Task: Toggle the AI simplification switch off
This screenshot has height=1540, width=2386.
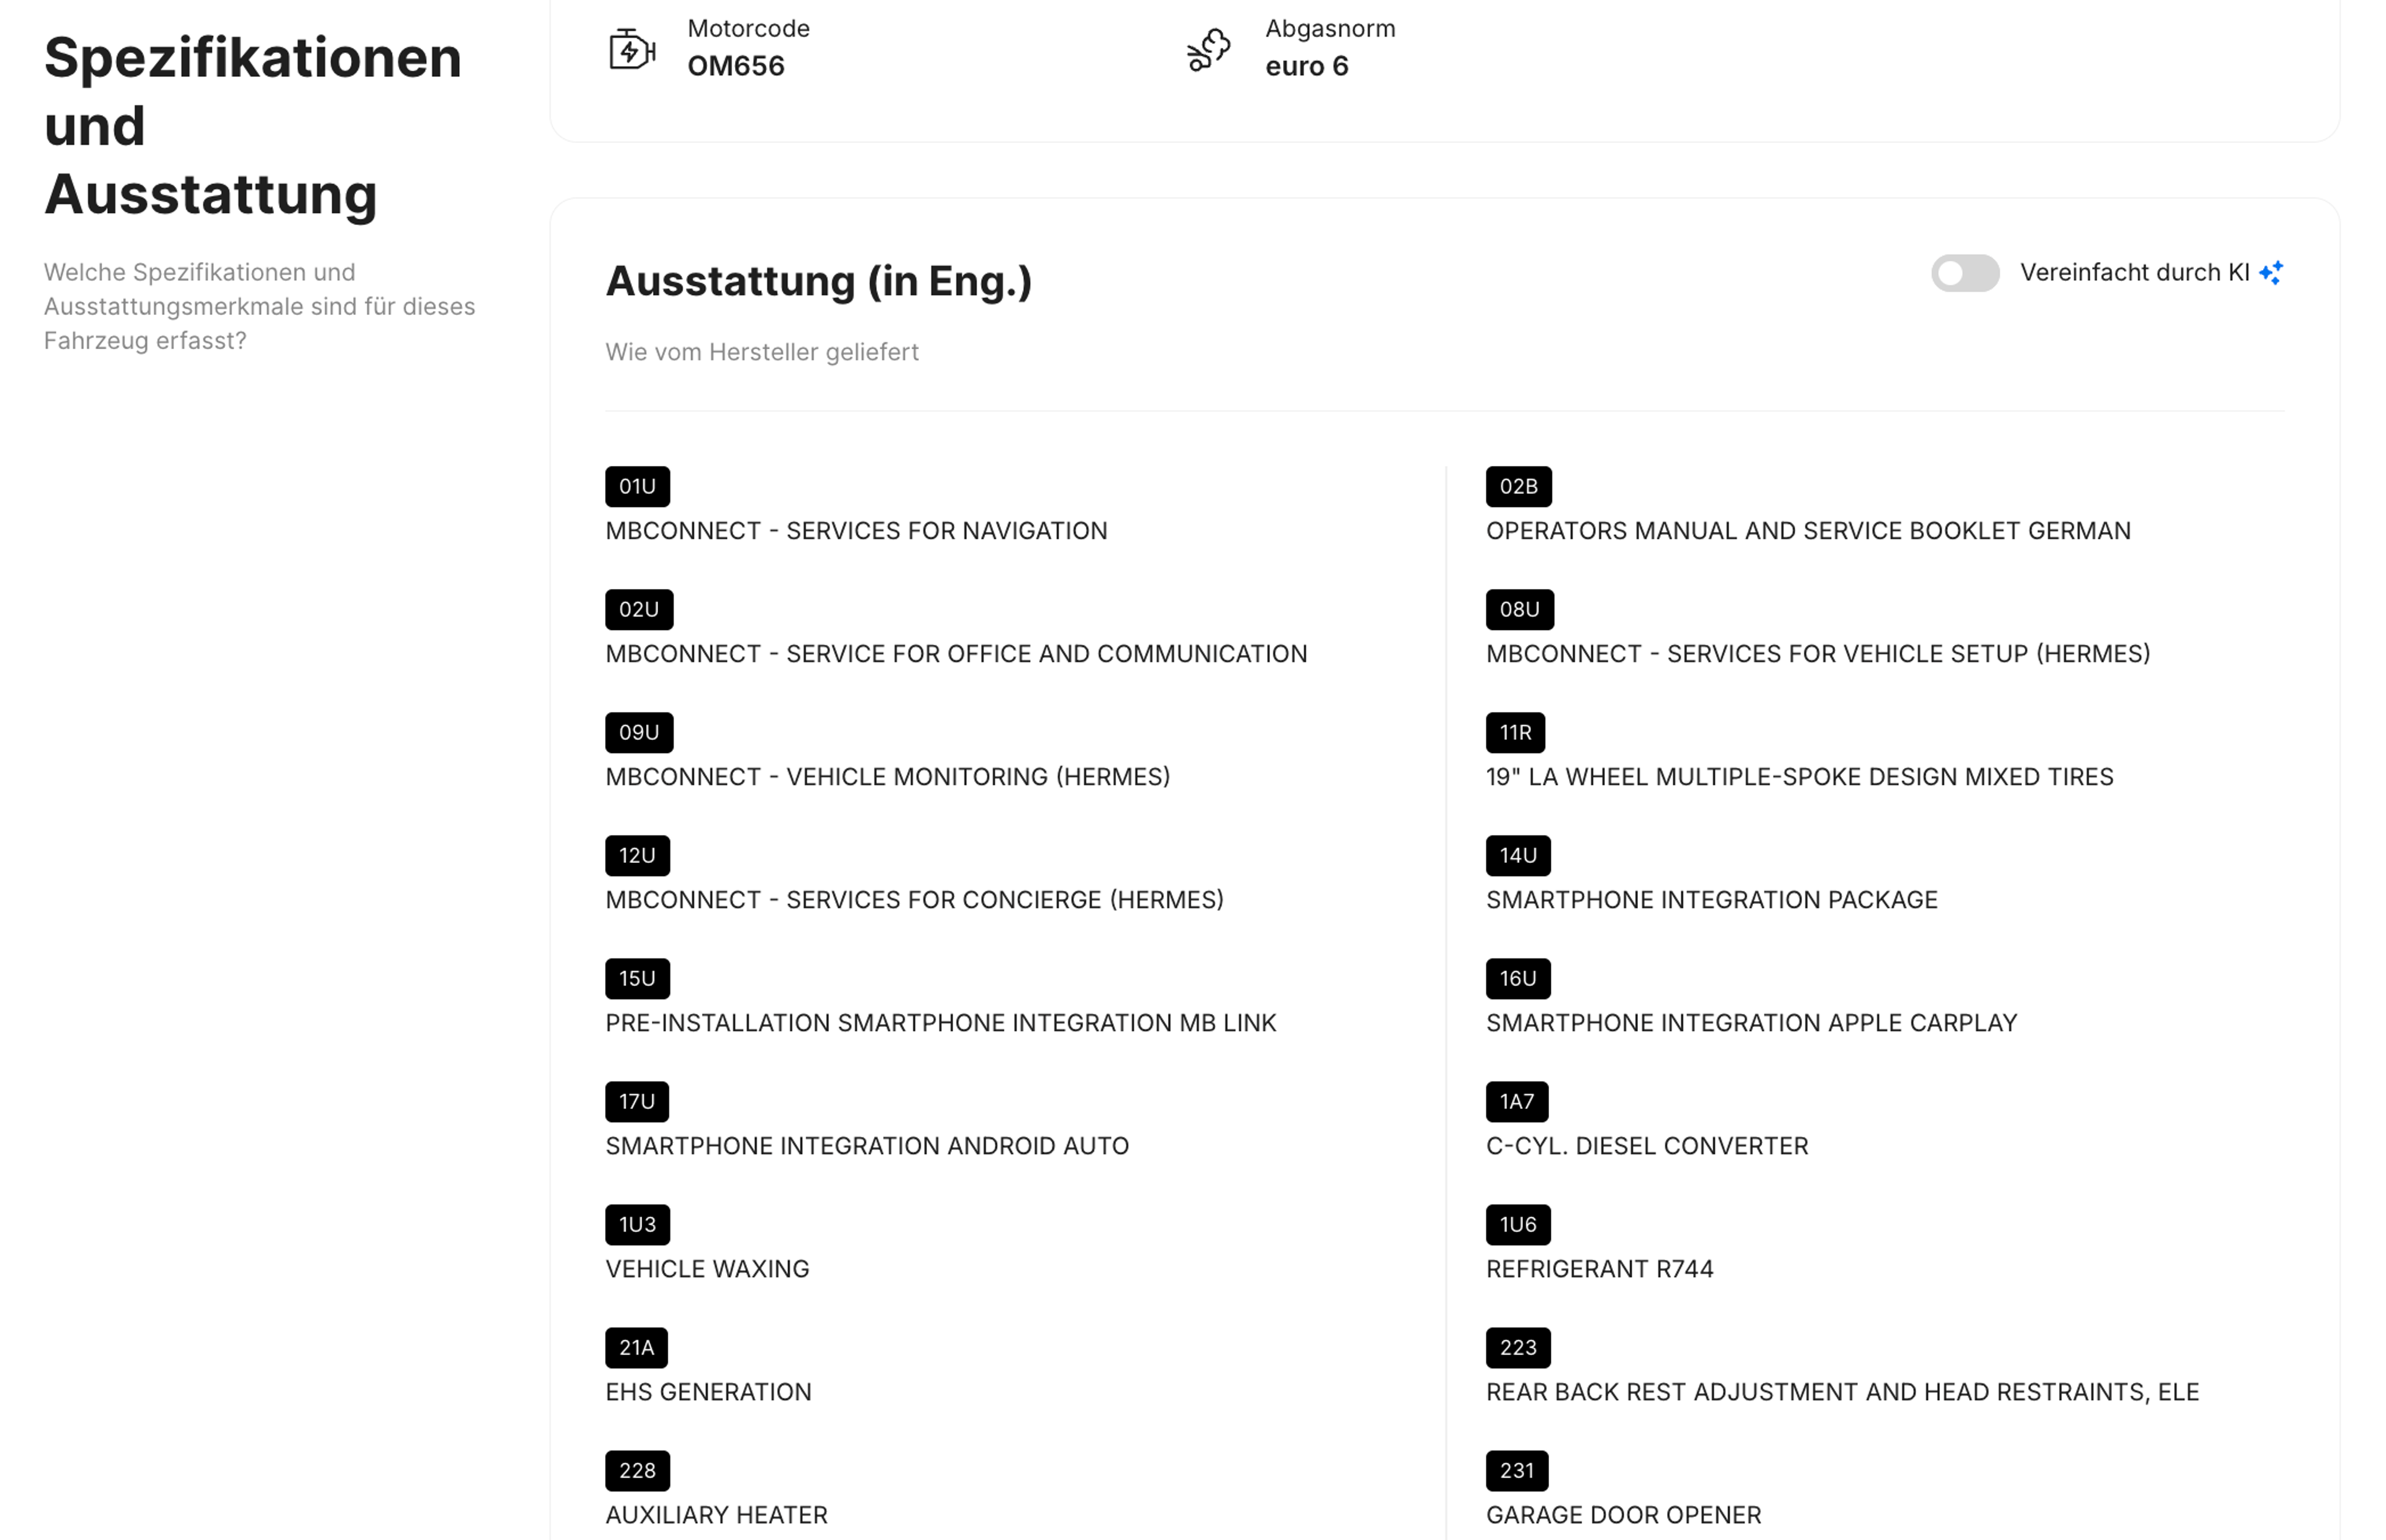Action: click(1963, 272)
